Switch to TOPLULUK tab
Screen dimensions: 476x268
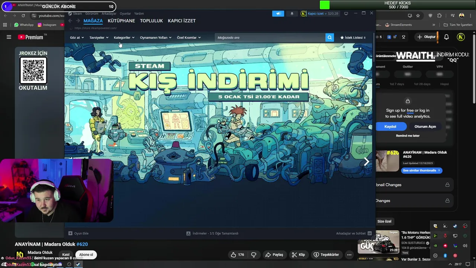[151, 21]
